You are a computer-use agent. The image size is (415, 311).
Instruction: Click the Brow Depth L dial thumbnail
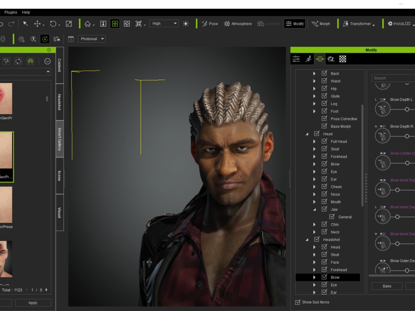click(383, 109)
